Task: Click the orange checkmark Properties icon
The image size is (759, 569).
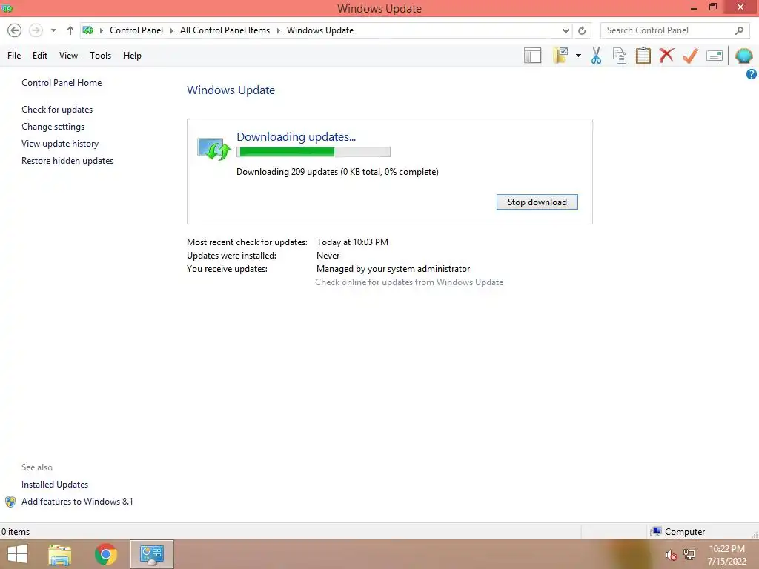Action: click(x=690, y=56)
